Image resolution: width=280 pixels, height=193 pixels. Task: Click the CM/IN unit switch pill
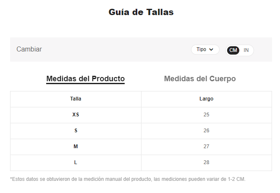[239, 50]
